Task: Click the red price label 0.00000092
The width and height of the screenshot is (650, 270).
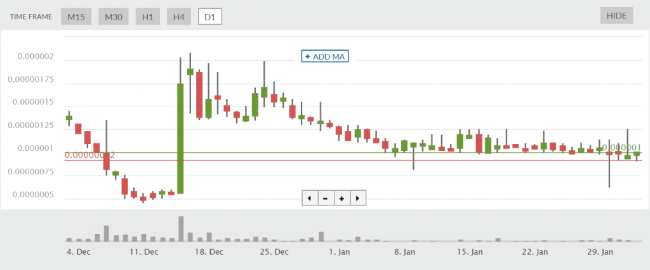Action: click(x=90, y=155)
